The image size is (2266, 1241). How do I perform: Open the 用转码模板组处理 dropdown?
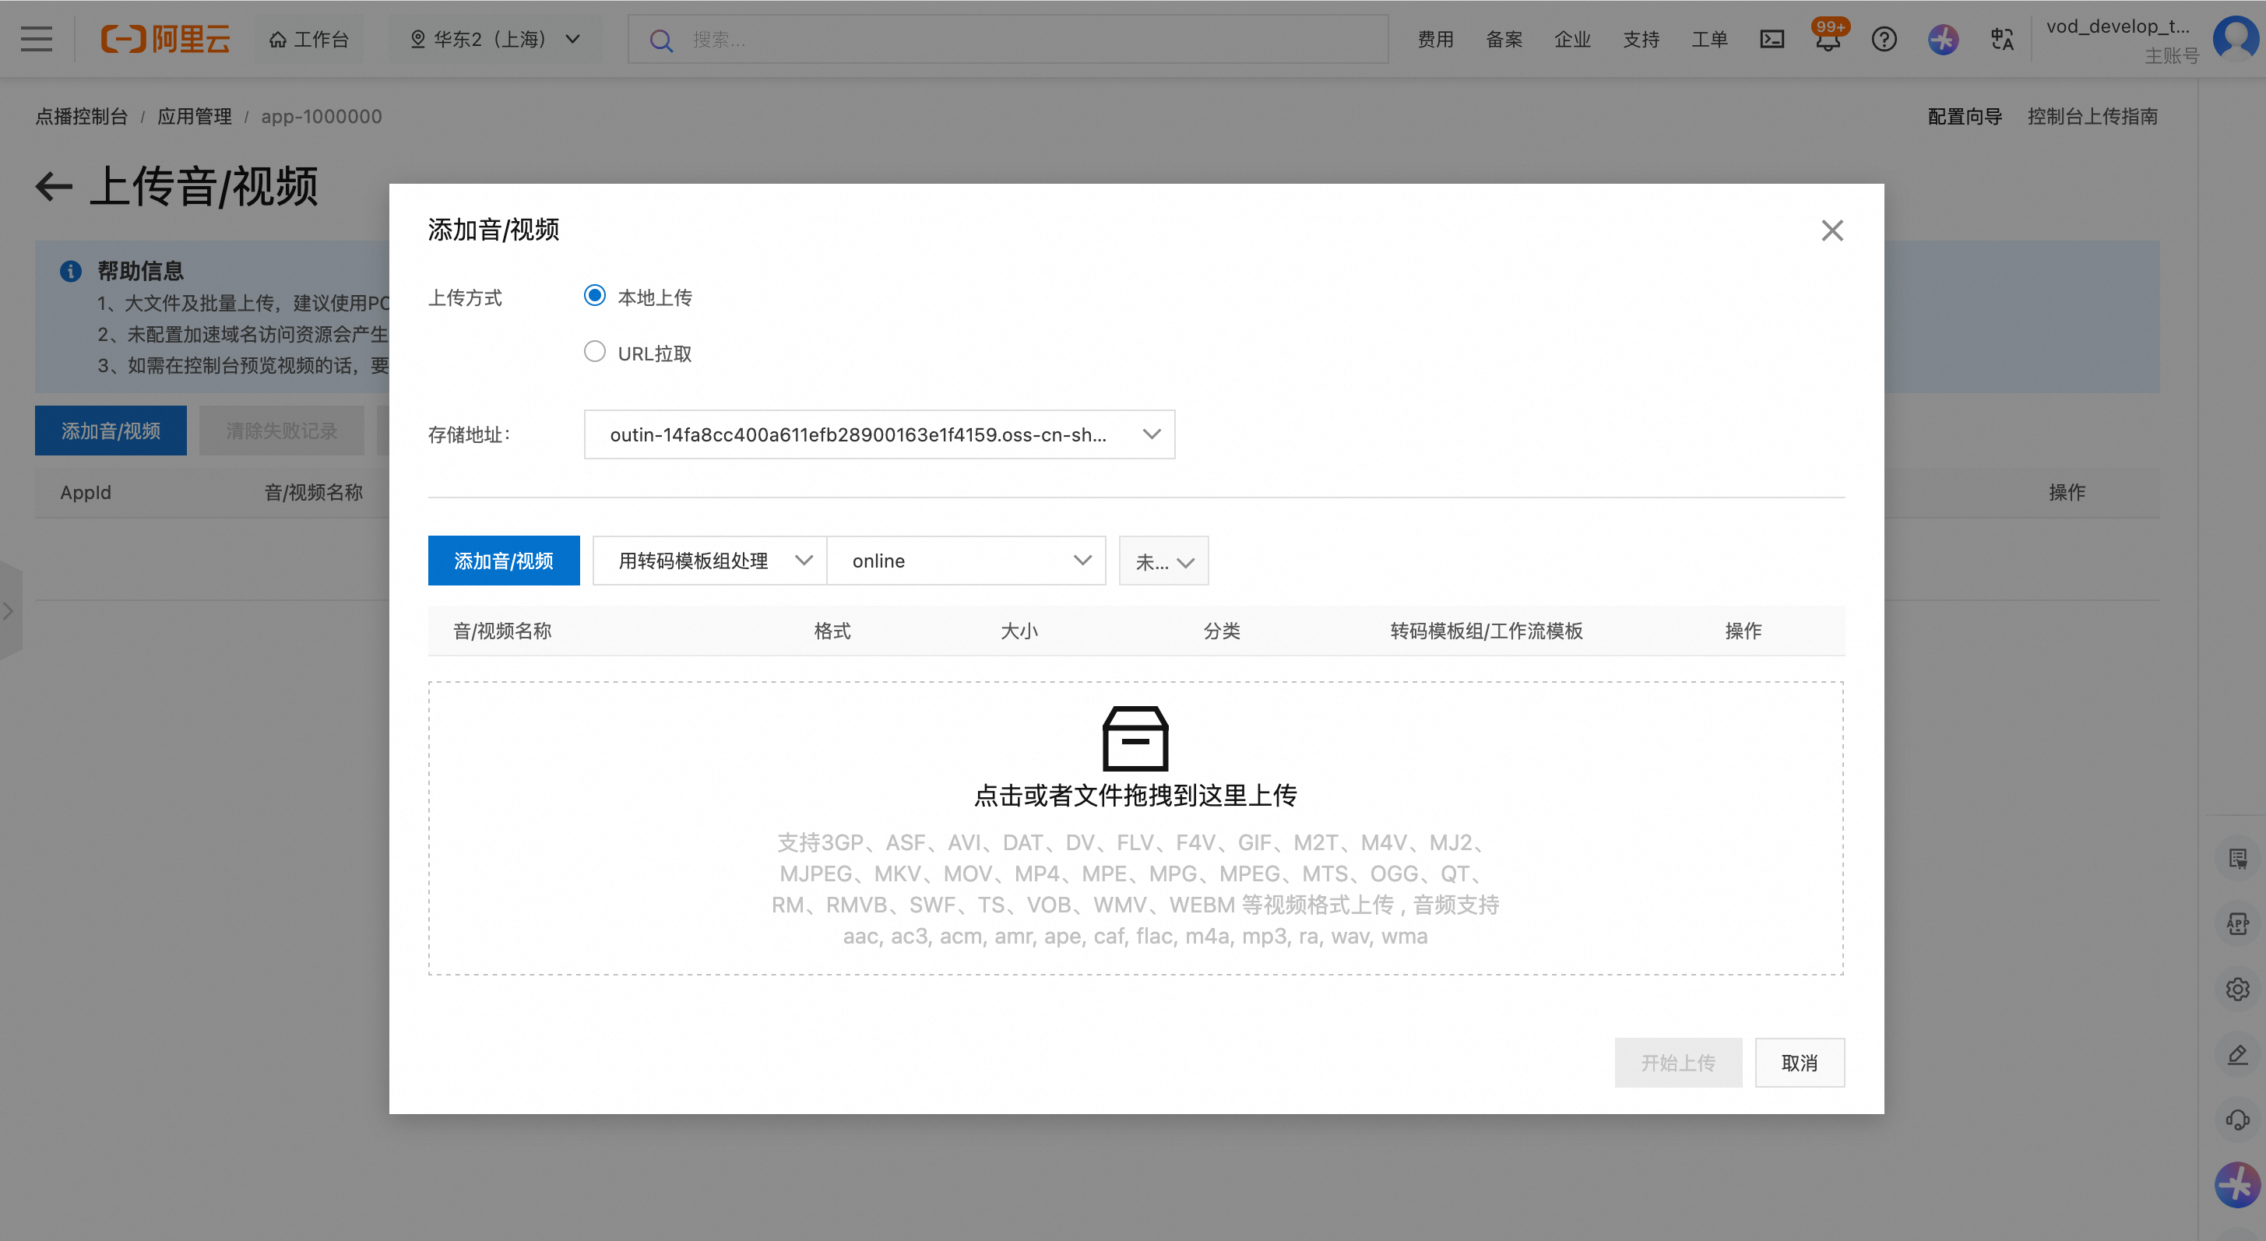click(709, 561)
